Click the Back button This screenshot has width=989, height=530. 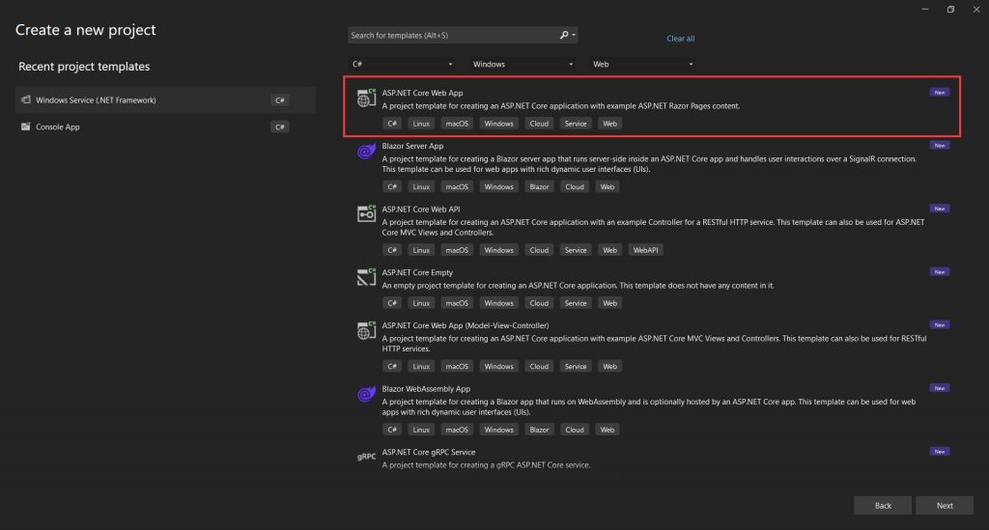(x=883, y=506)
